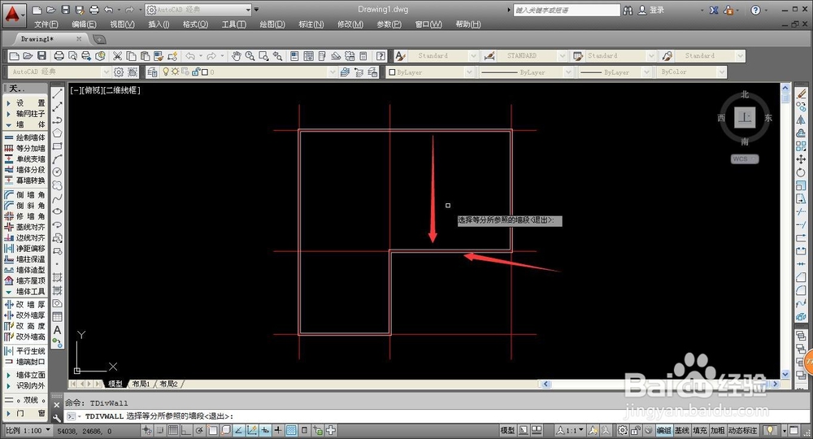Open the 绘图(D) menu
Viewport: 813px width, 439px height.
tap(272, 24)
